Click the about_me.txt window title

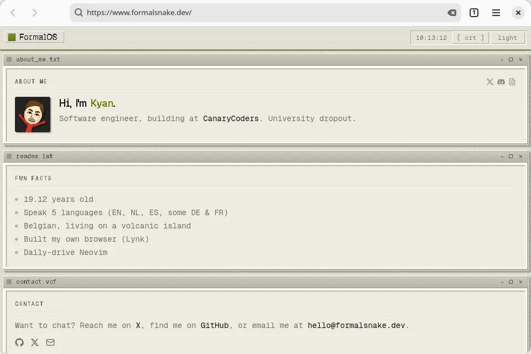point(38,59)
